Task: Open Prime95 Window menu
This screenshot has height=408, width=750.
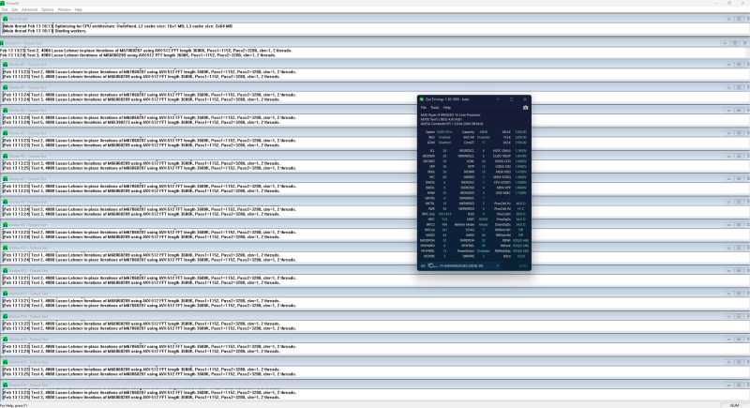Action: (x=64, y=9)
